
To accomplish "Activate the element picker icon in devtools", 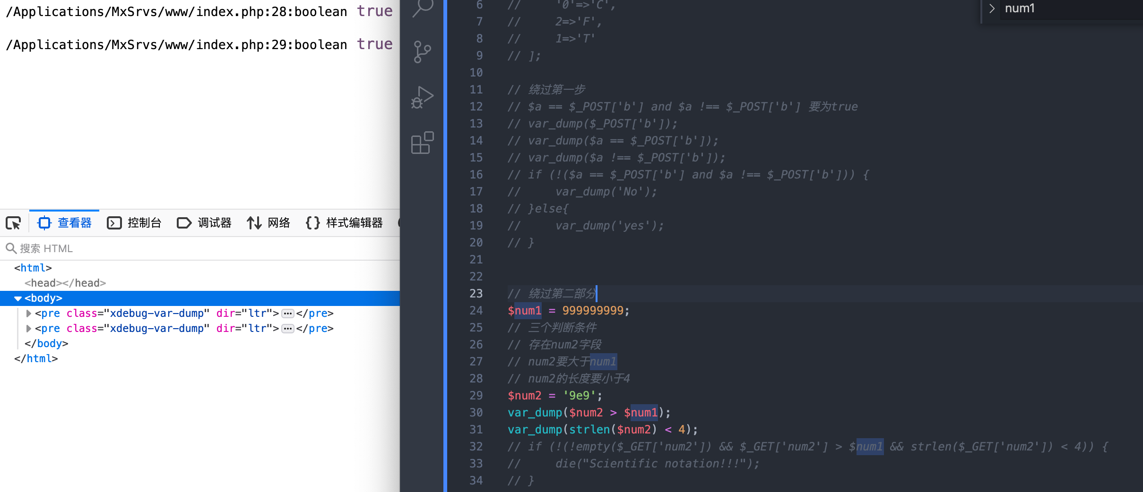I will pyautogui.click(x=13, y=223).
